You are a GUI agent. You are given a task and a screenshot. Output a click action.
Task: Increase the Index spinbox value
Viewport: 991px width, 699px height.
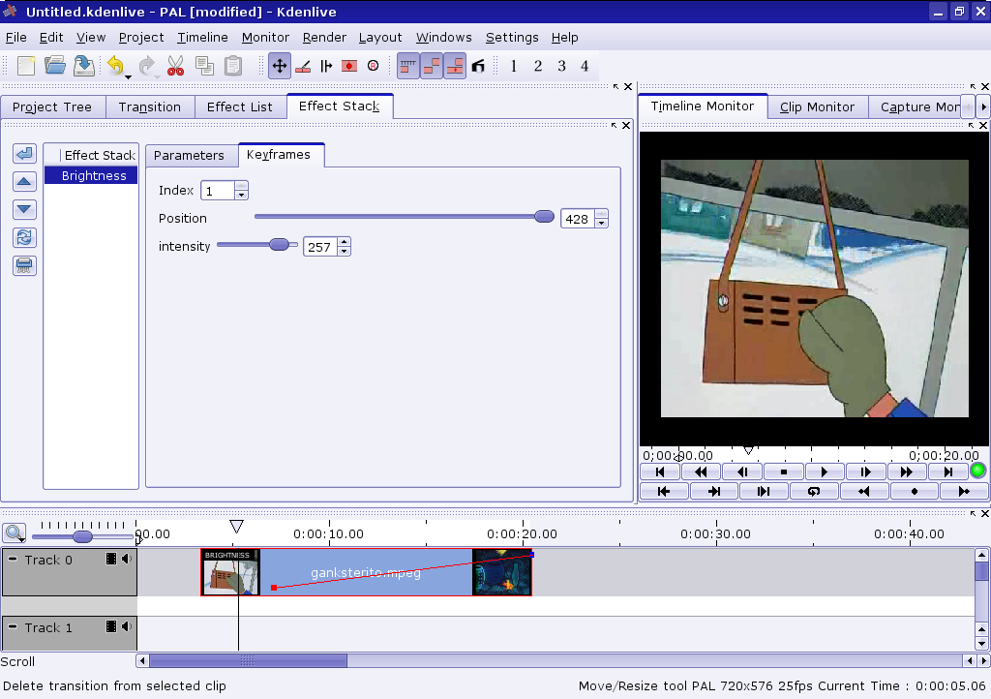coord(241,186)
